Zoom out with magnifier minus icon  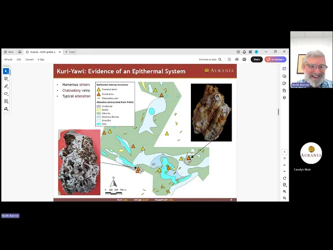coord(285,198)
